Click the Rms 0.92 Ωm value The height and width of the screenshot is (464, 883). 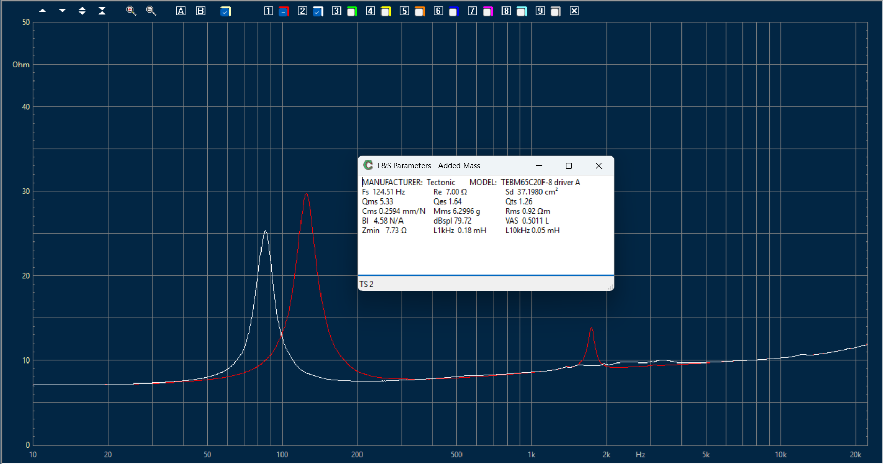[527, 211]
